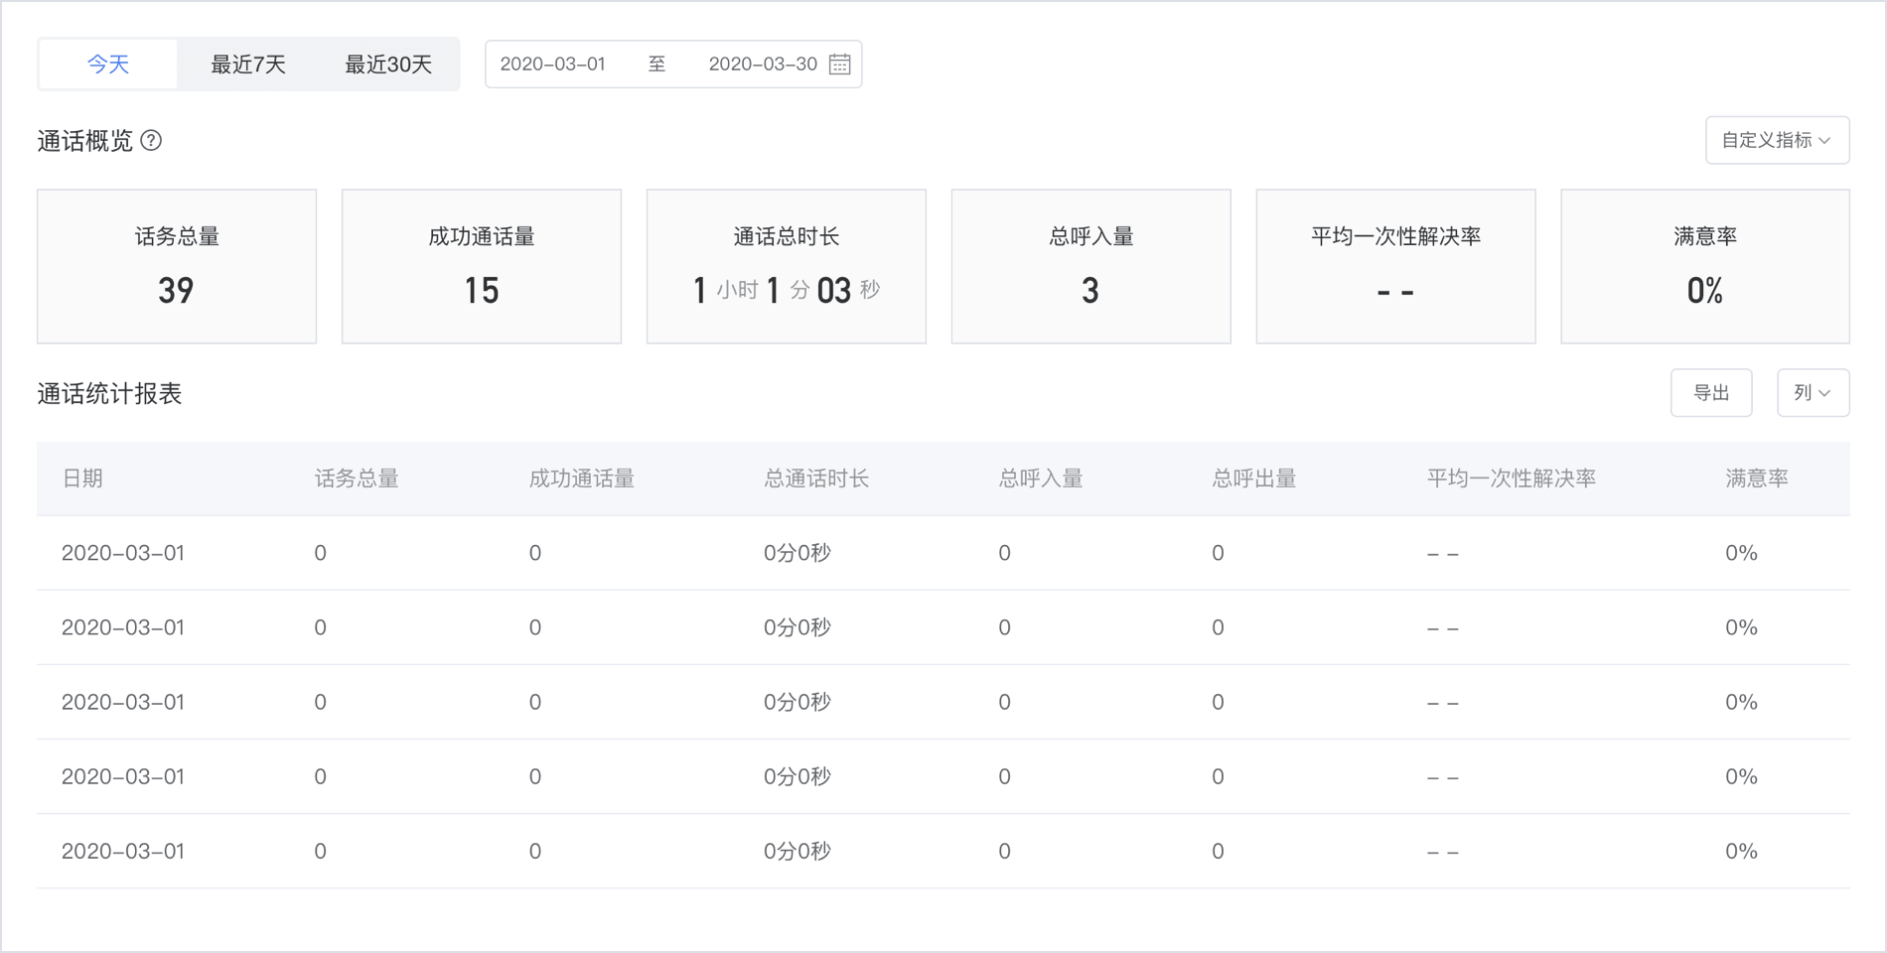Click the first table row date
Viewport: 1887px width, 953px height.
pyautogui.click(x=123, y=553)
